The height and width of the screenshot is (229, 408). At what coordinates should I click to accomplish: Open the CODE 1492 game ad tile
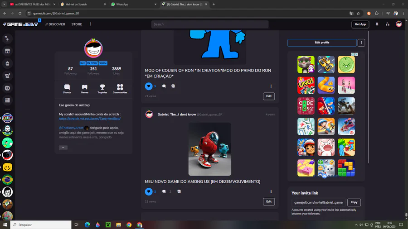306,106
